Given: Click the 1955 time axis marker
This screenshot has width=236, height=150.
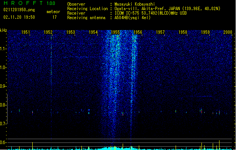Looking at the screenshot, I should tap(115, 32).
